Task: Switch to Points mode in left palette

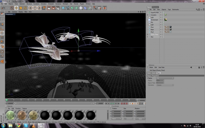Action: [x=2, y=33]
